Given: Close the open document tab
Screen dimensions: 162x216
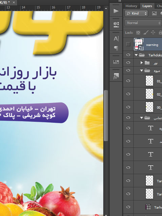Looking at the screenshot, I should (14, 2).
